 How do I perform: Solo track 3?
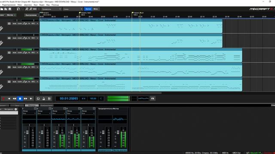[20, 53]
